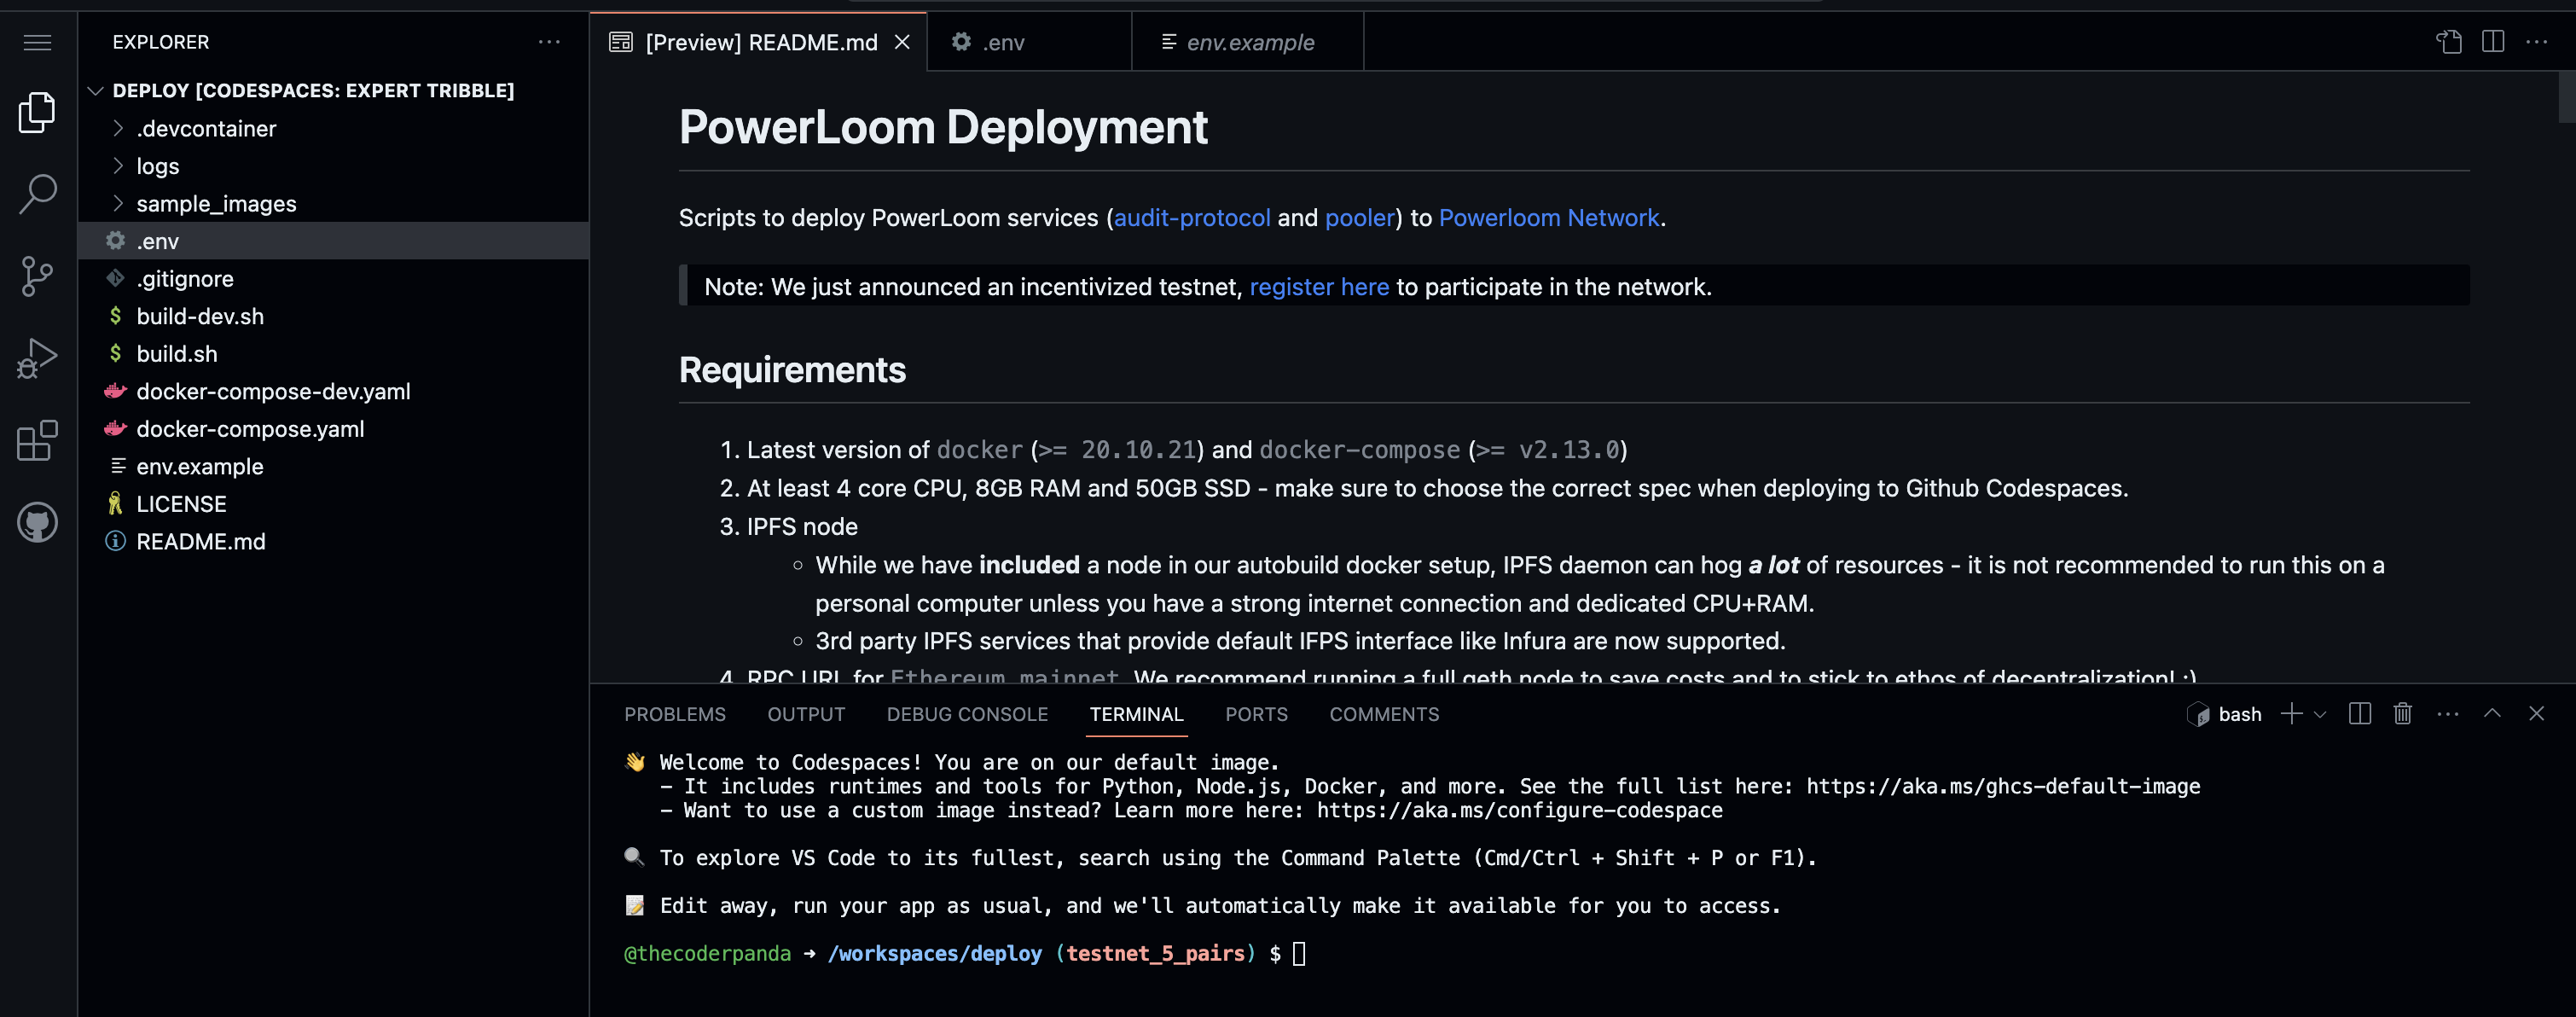Image resolution: width=2576 pixels, height=1017 pixels.
Task: Open the new terminal launch profile dropdown
Action: pyautogui.click(x=2320, y=714)
